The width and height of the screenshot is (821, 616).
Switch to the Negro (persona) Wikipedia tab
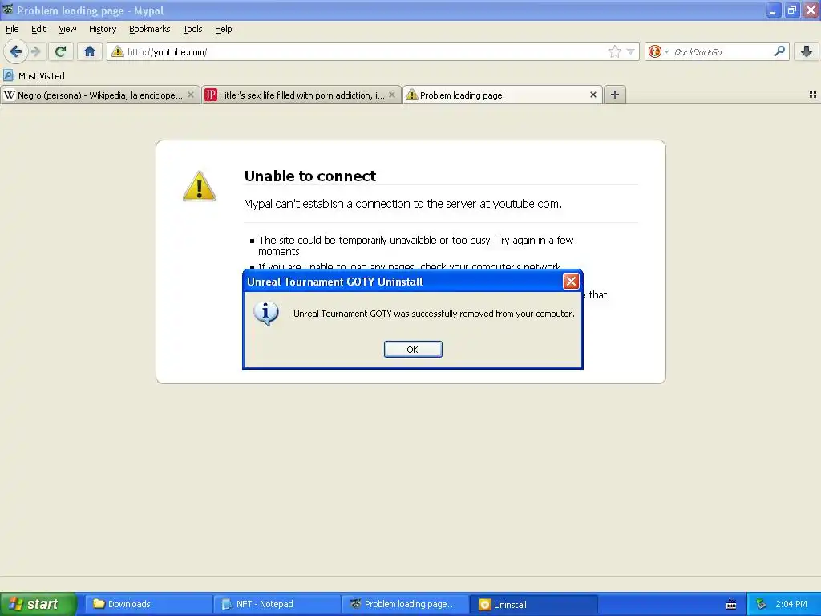[100, 95]
